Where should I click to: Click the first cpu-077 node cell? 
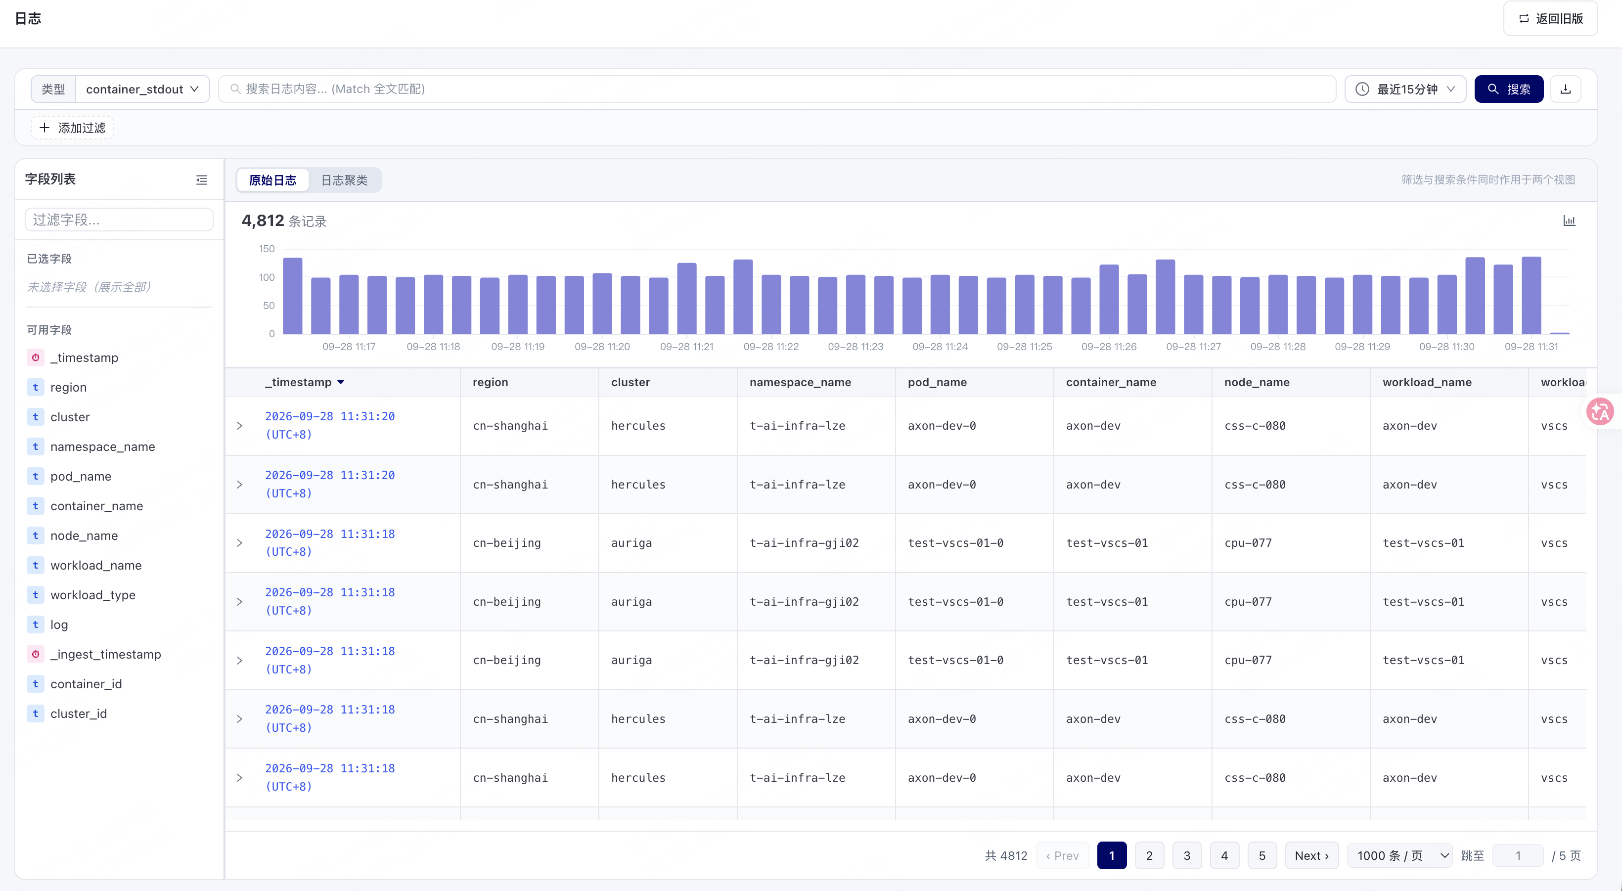pyautogui.click(x=1248, y=543)
